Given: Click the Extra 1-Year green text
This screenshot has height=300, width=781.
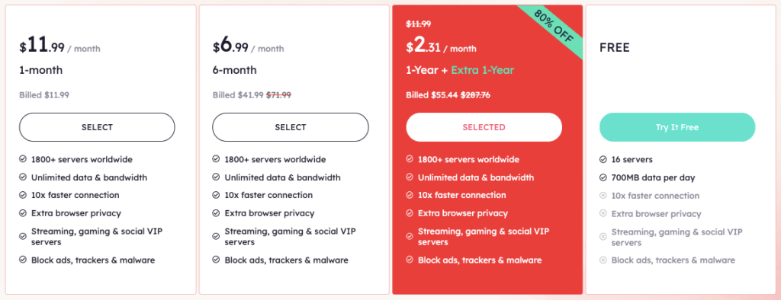Looking at the screenshot, I should (483, 70).
